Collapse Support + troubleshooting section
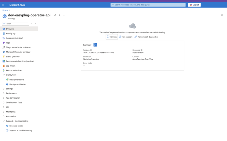 pyautogui.click(x=4, y=121)
